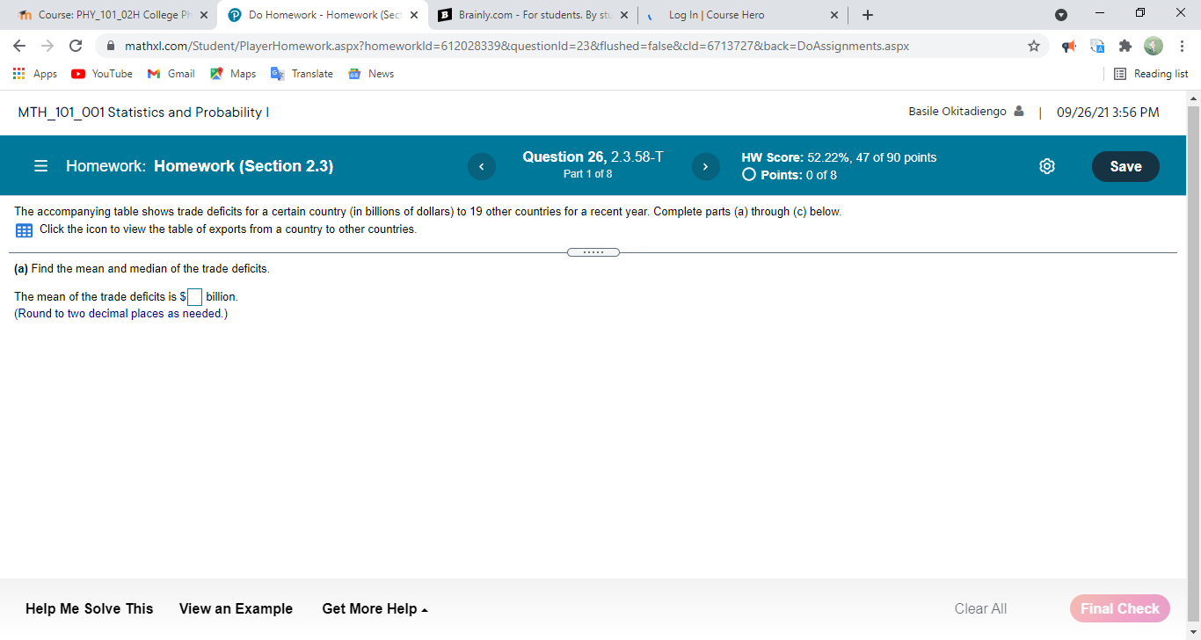Viewport: 1201px width, 640px height.
Task: Open new browser tab
Action: (868, 15)
